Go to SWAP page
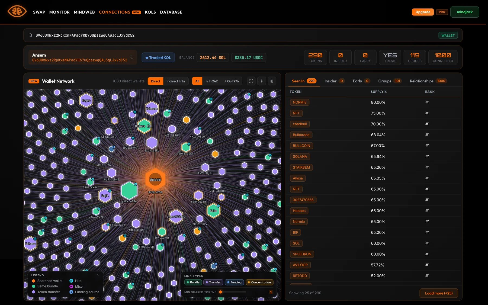The image size is (488, 305). tap(39, 12)
